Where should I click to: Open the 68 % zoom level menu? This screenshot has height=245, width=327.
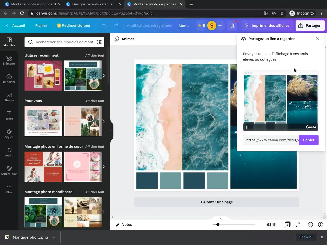tap(271, 225)
